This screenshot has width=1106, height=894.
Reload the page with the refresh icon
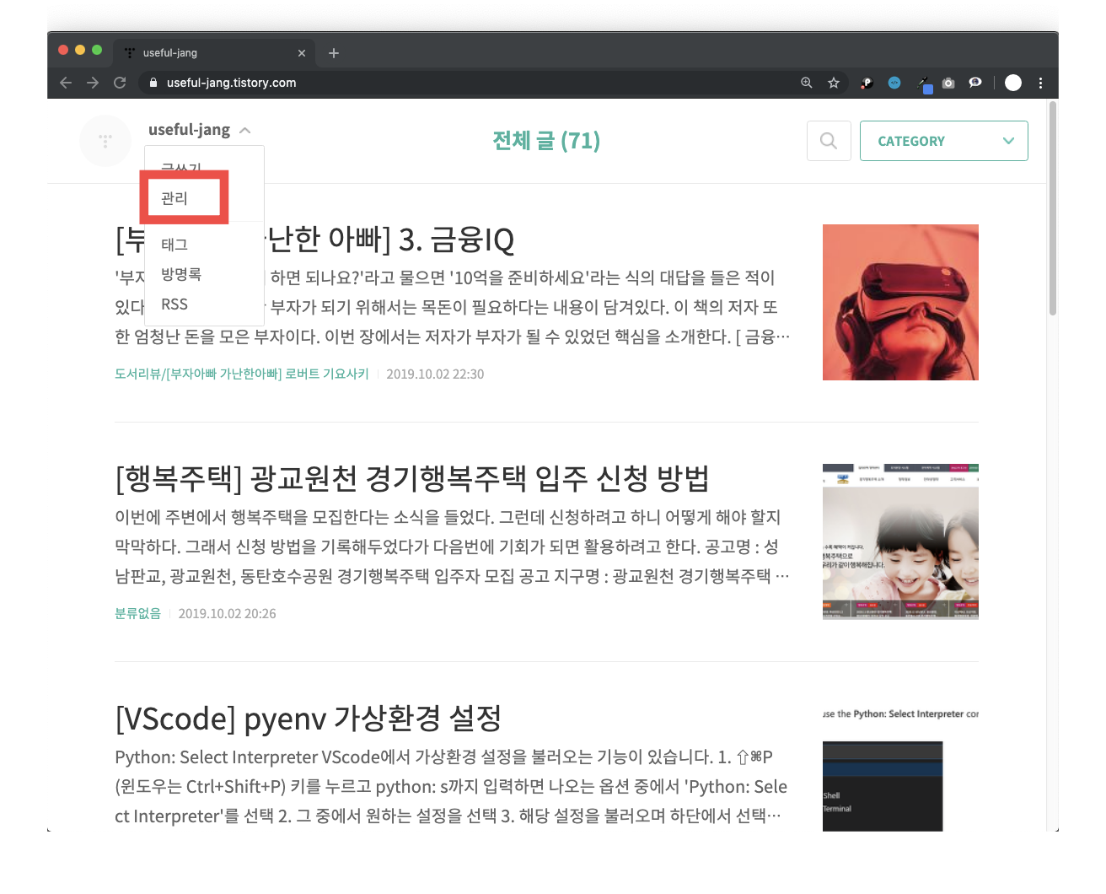120,83
